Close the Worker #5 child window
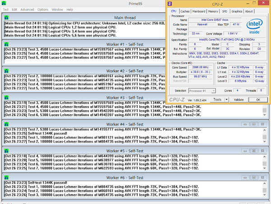The width and height of the screenshot is (271, 204). [262, 151]
